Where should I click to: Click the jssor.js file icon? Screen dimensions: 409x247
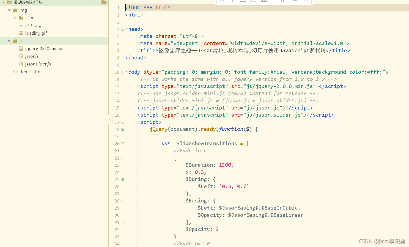tap(21, 56)
